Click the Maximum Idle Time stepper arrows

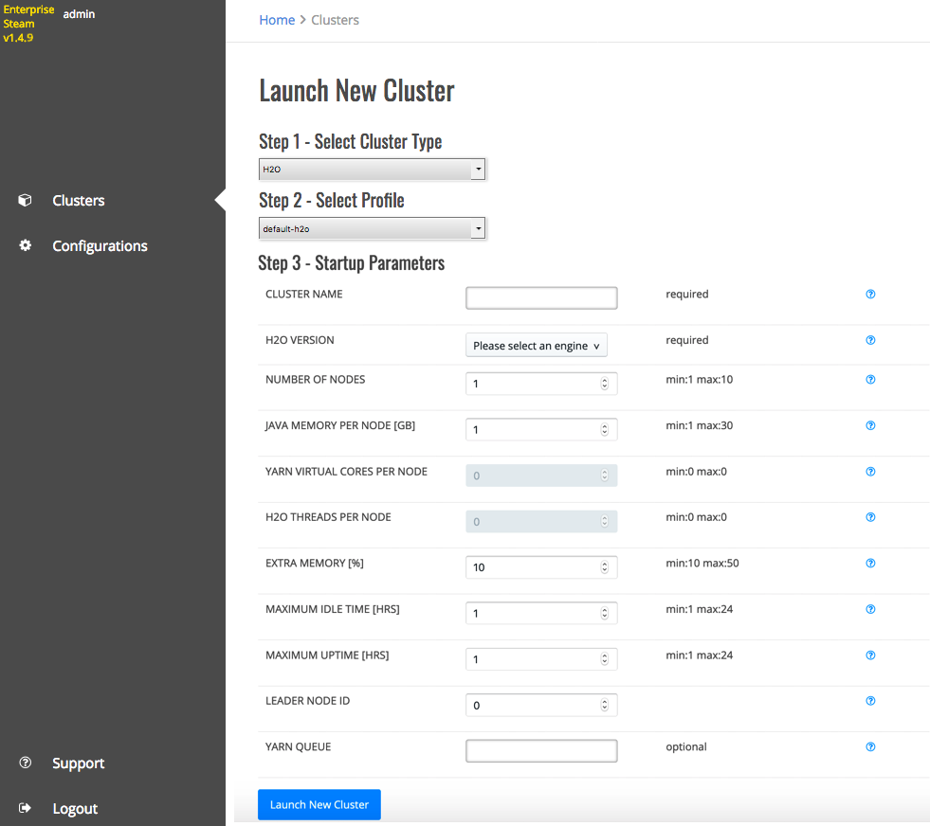(x=605, y=613)
